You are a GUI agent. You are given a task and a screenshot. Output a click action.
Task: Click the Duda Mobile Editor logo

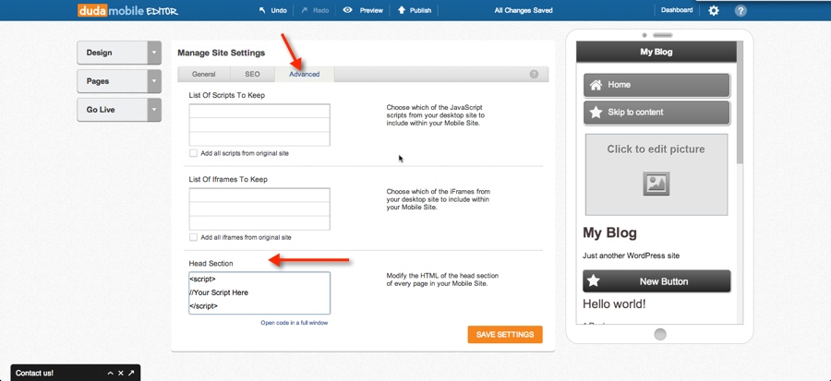pyautogui.click(x=127, y=10)
